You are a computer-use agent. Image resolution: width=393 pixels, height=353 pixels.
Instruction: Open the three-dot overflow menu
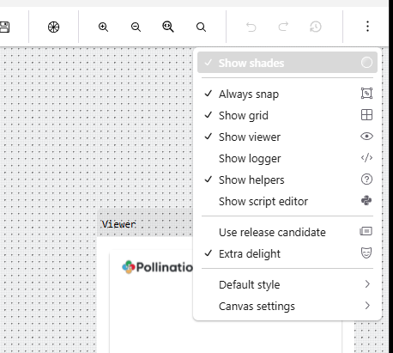(x=367, y=27)
